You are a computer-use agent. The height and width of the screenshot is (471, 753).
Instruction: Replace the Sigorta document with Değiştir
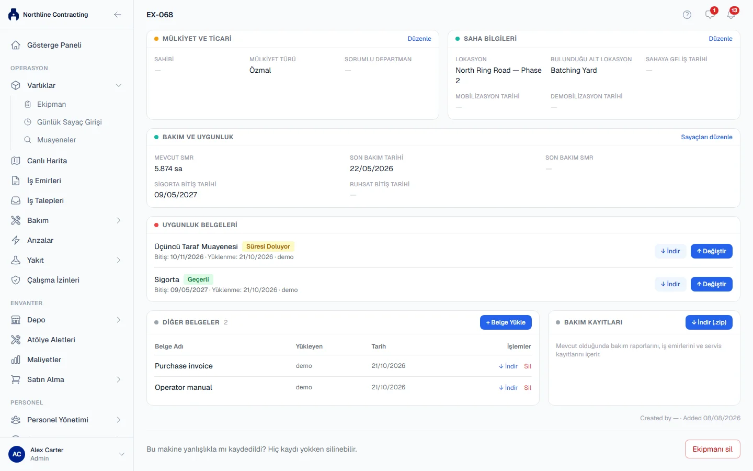coord(712,284)
